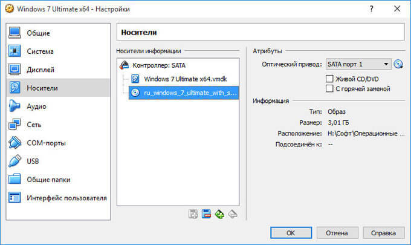The width and height of the screenshot is (411, 245).
Task: Click the Аудио speaker icon
Action: pyautogui.click(x=16, y=106)
